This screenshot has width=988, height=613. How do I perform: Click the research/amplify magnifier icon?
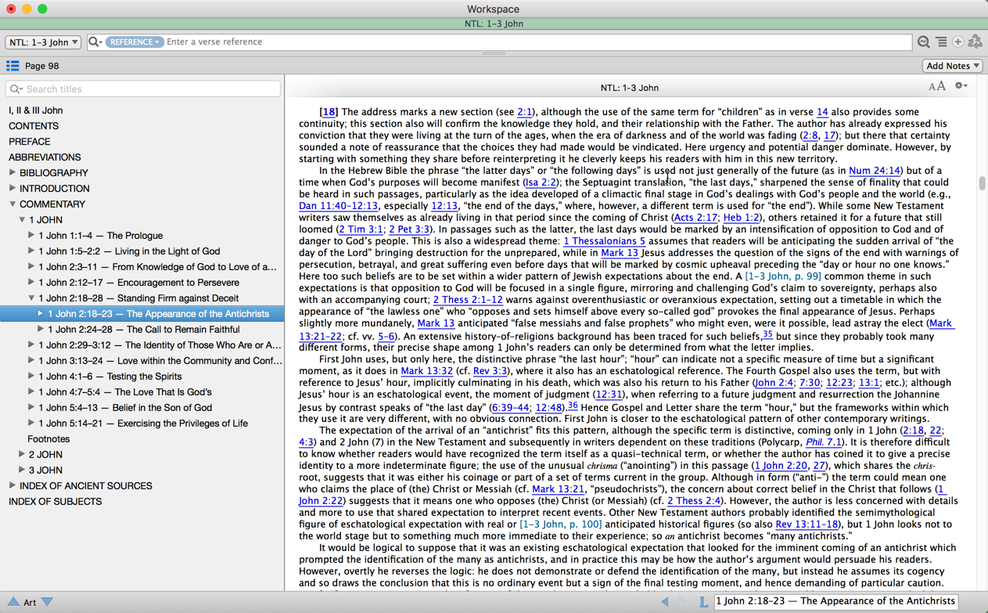[923, 42]
